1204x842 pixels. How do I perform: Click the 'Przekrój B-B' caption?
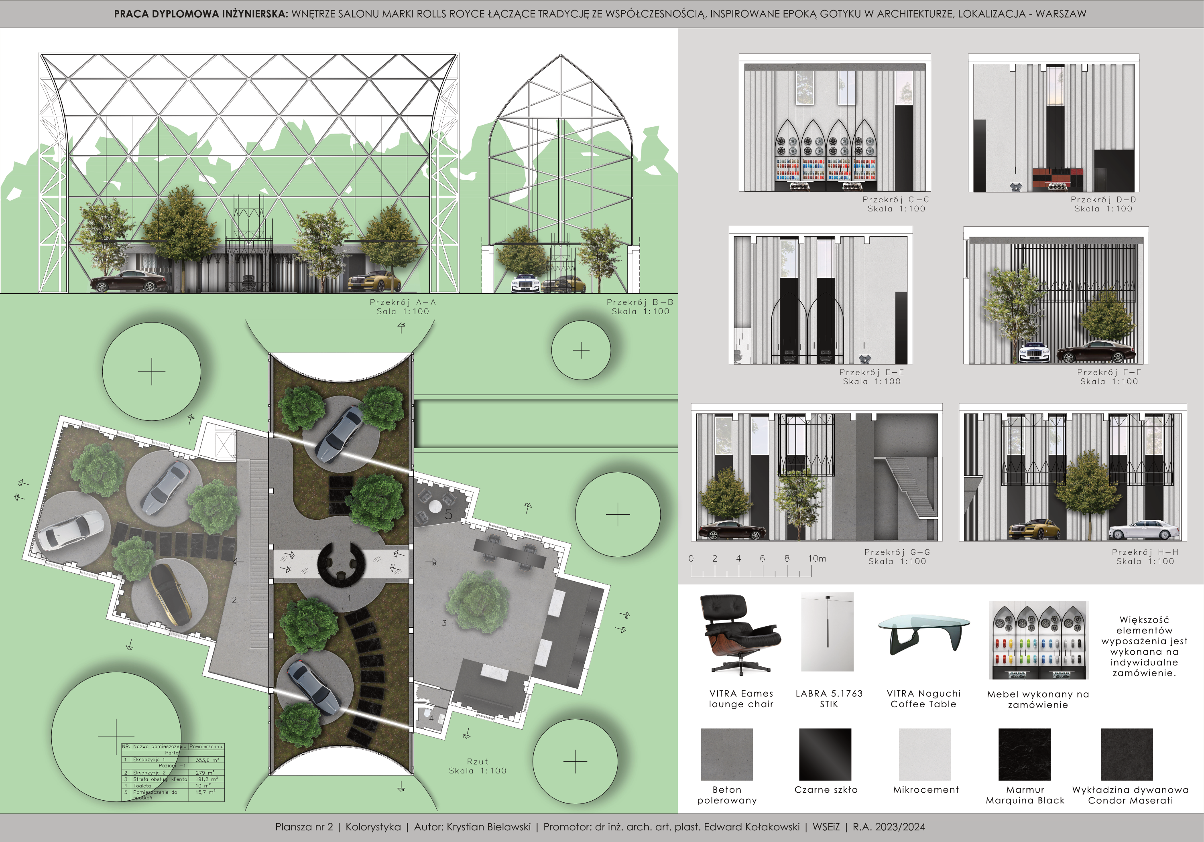[640, 302]
